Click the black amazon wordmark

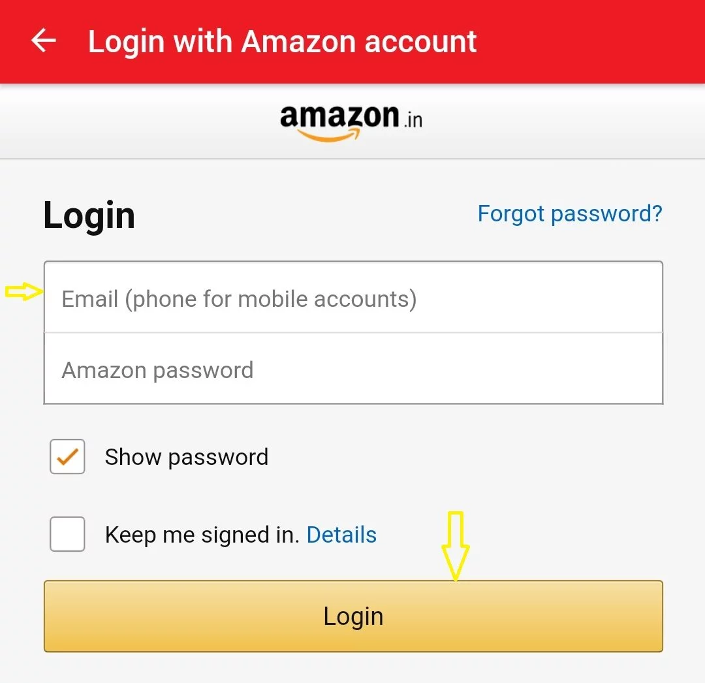(338, 116)
